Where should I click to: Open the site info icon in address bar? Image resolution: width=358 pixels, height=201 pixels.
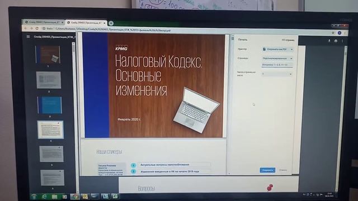44,28
